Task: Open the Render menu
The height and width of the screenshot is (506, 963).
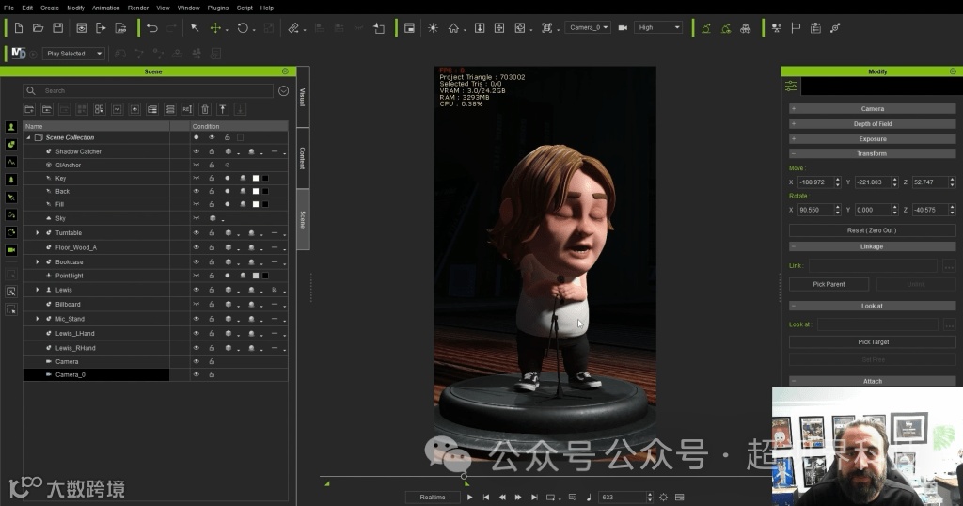Action: (x=138, y=8)
